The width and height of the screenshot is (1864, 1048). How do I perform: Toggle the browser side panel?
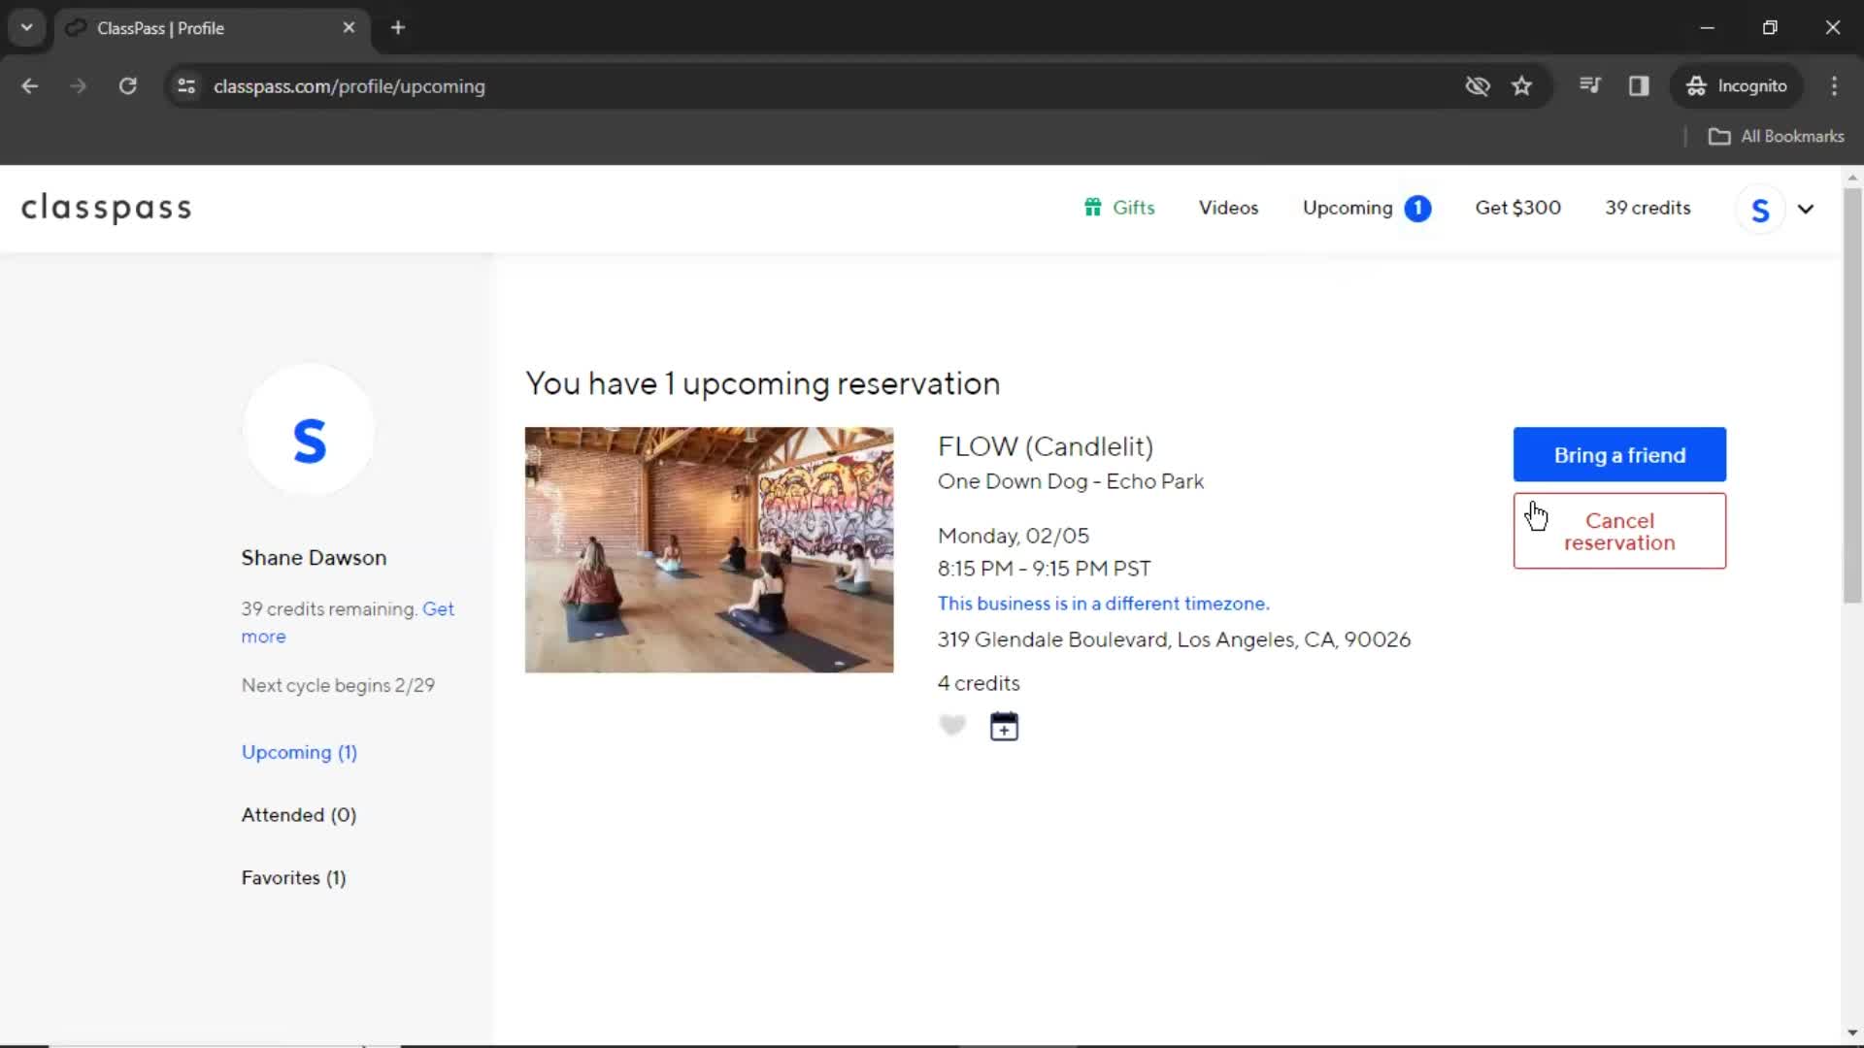1639,86
